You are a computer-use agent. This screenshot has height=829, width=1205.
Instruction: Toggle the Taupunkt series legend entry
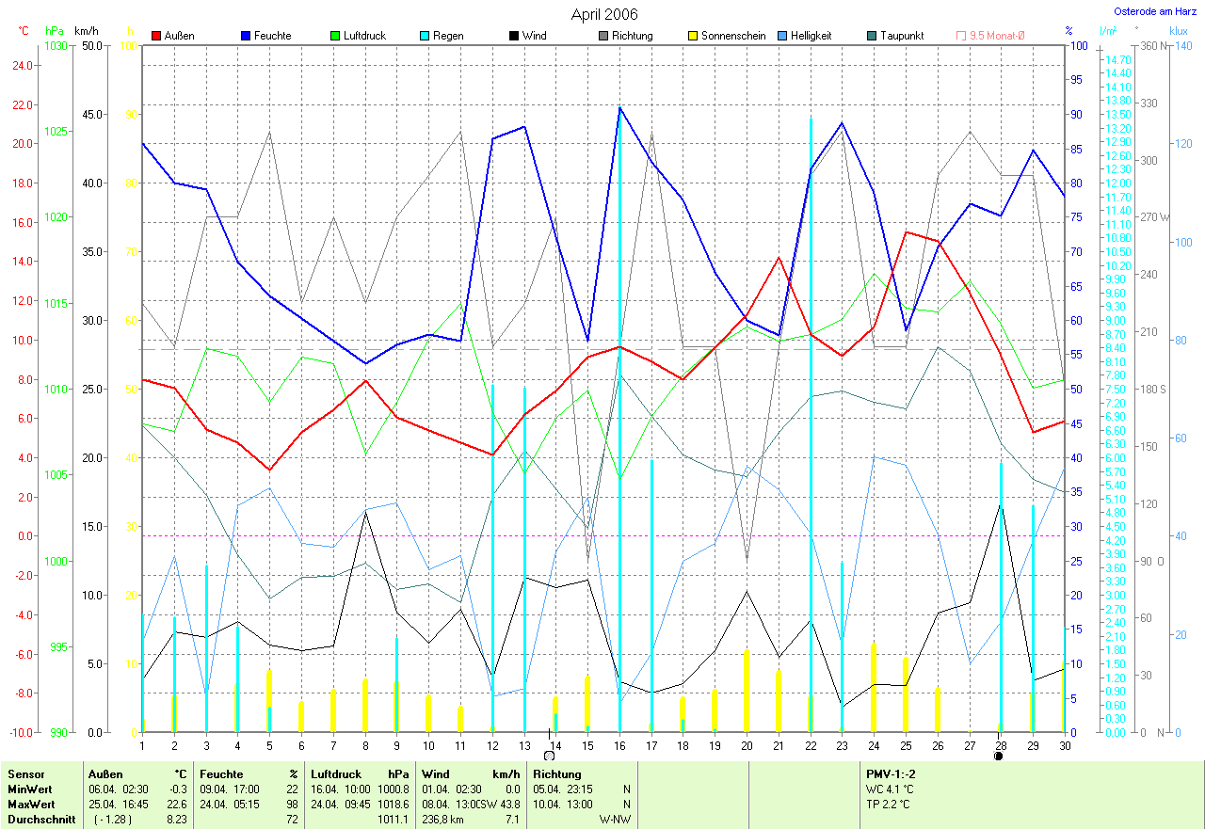(x=894, y=36)
